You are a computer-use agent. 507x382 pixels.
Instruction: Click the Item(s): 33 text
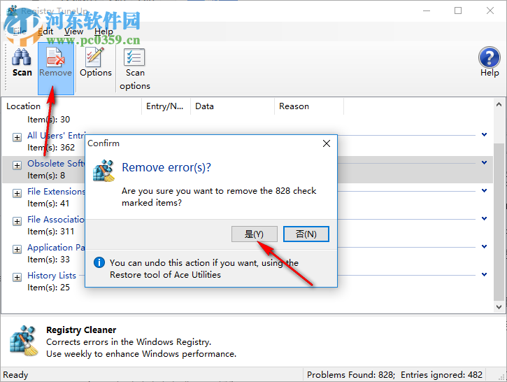48,260
